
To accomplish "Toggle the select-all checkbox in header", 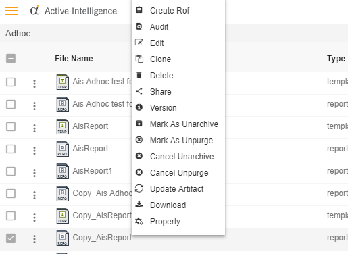I will [11, 59].
